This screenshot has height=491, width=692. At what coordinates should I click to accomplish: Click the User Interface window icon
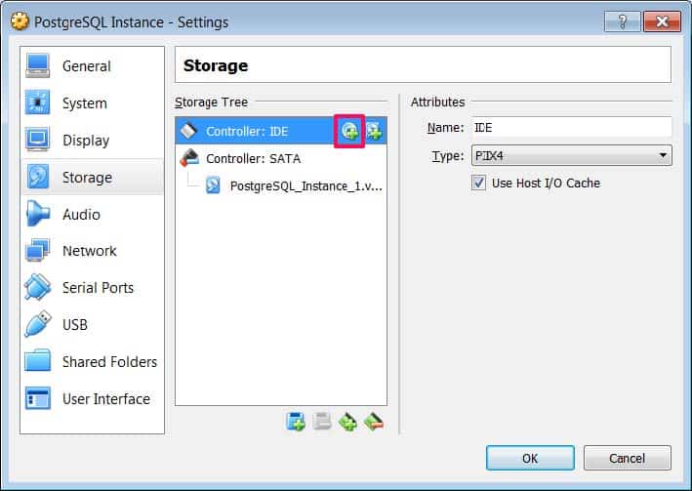coord(37,398)
